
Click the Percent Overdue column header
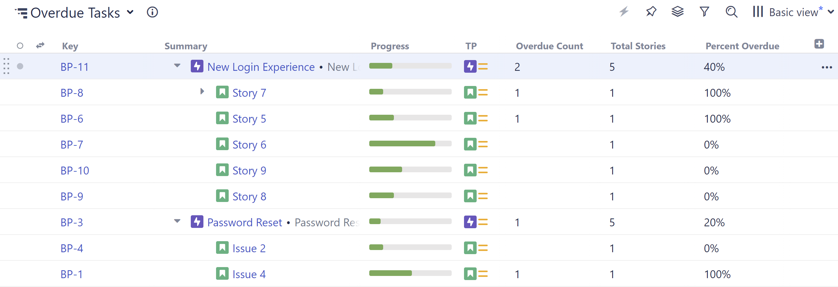(742, 46)
